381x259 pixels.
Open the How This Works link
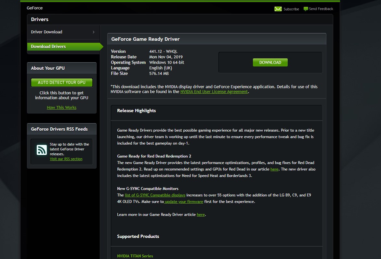tap(61, 108)
